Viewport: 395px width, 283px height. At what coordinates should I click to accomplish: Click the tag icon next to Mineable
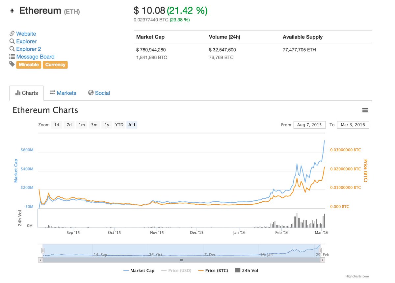(12, 64)
